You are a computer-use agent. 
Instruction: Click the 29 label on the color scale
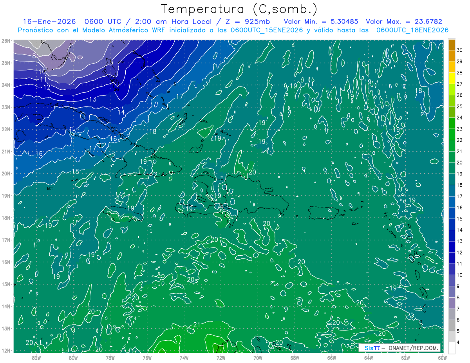pyautogui.click(x=460, y=61)
